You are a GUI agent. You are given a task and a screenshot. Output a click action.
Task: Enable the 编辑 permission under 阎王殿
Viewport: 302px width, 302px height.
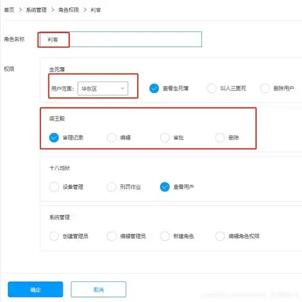click(112, 138)
